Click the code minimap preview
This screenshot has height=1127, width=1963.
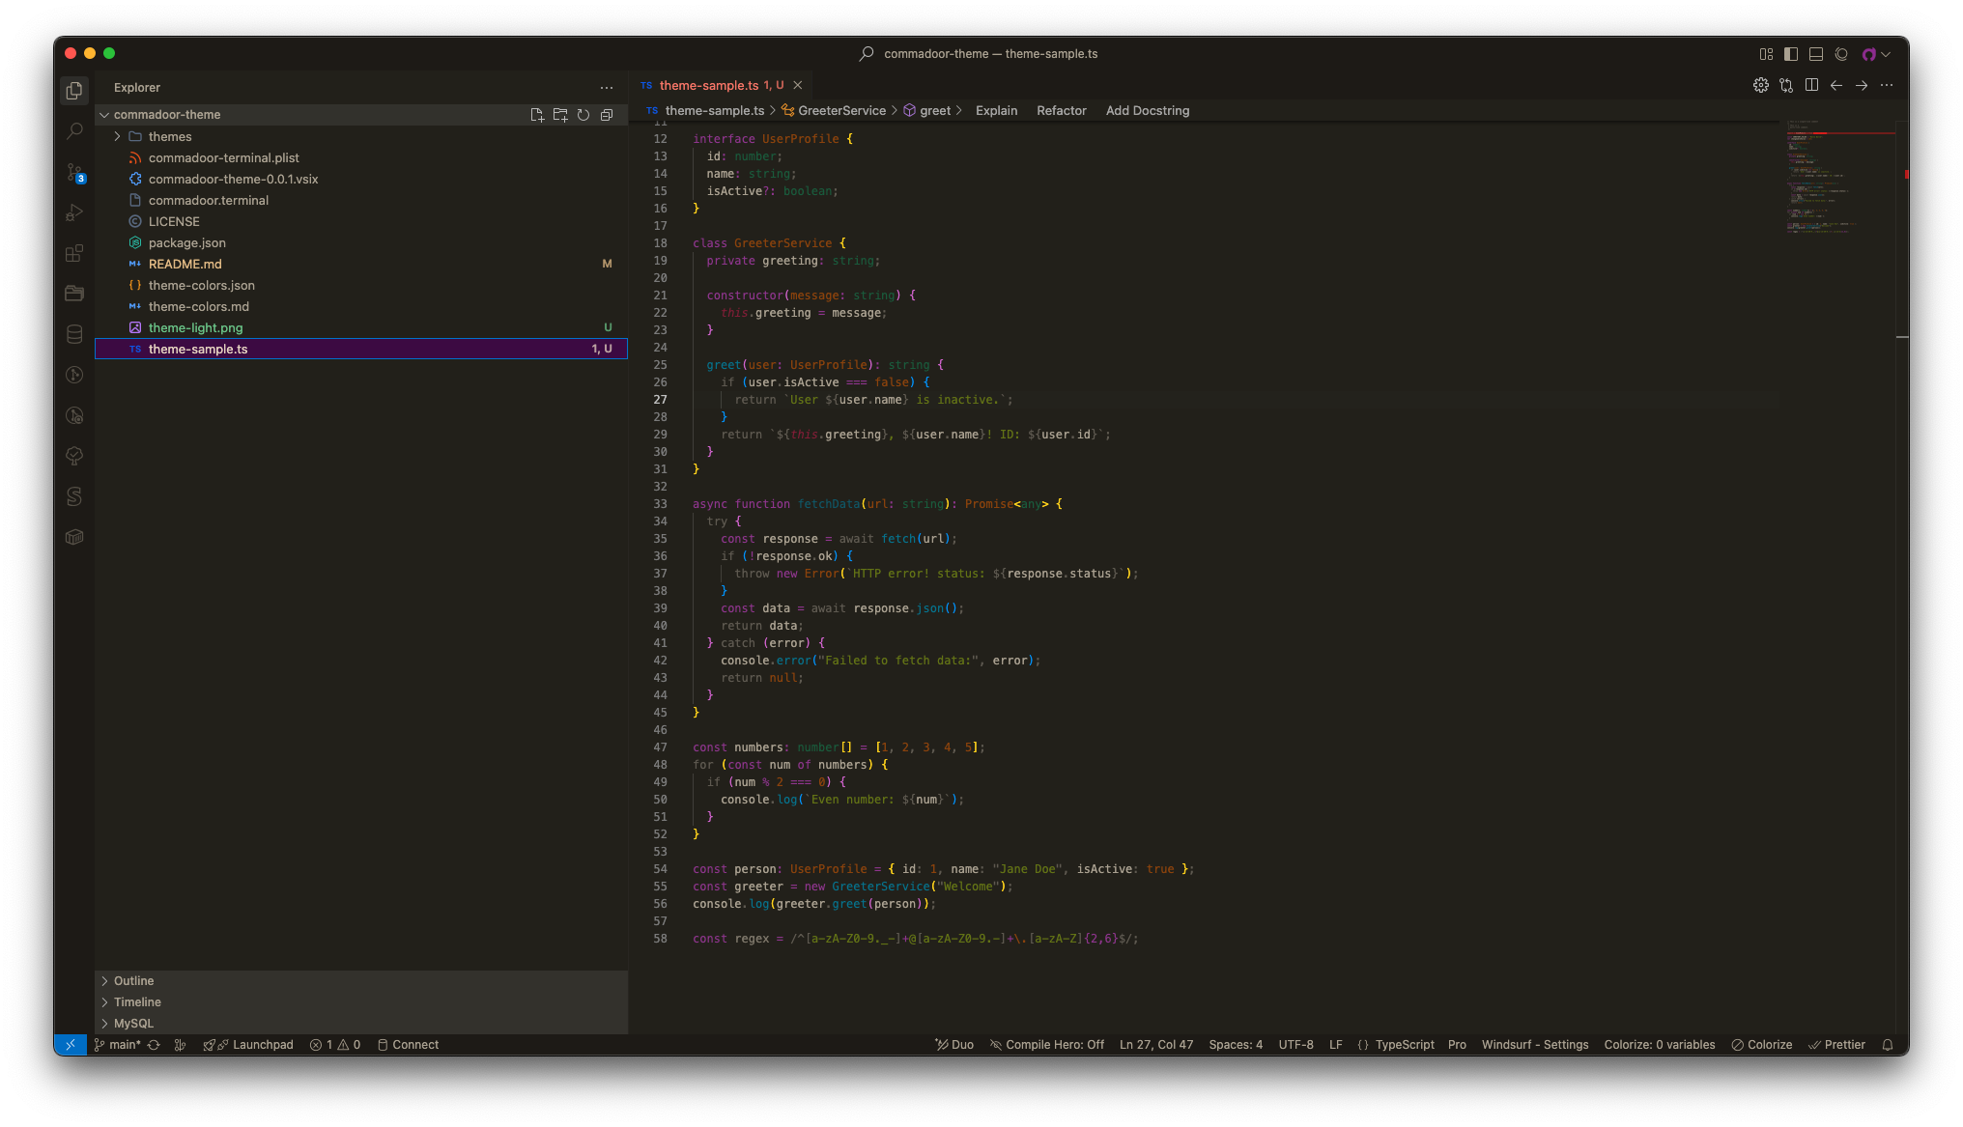pos(1838,178)
